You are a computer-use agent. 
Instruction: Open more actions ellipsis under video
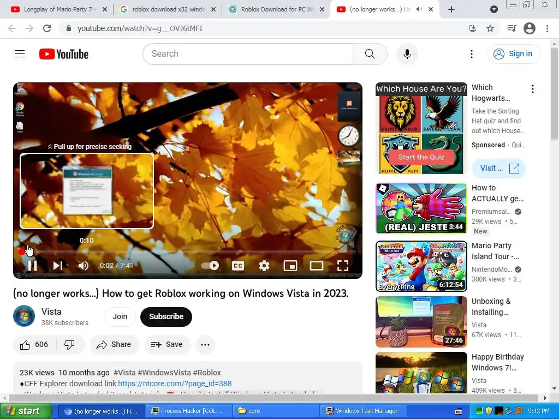205,345
